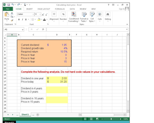Screen dimensions: 154x123
Task: Open the Editing binoculars group
Action: [x=108, y=17]
